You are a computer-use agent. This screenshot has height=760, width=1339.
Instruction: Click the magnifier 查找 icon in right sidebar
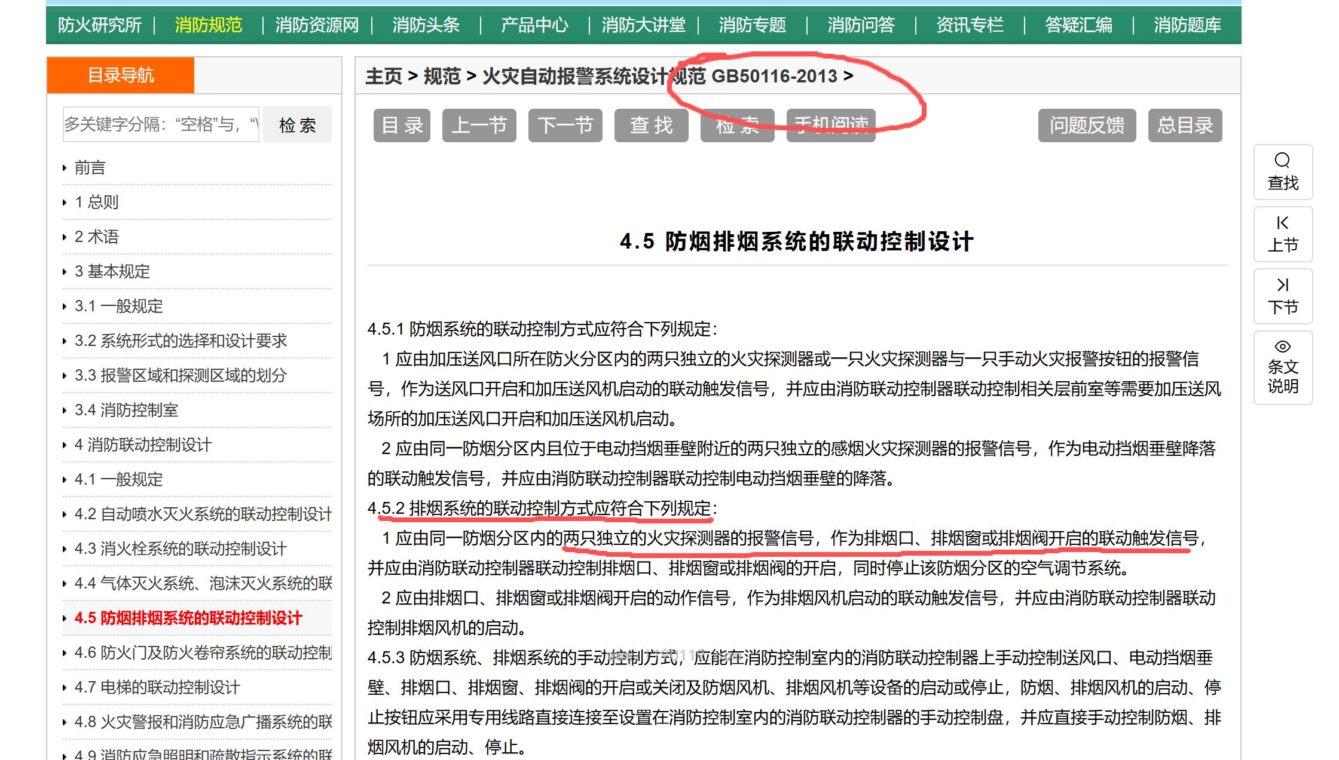click(1282, 161)
